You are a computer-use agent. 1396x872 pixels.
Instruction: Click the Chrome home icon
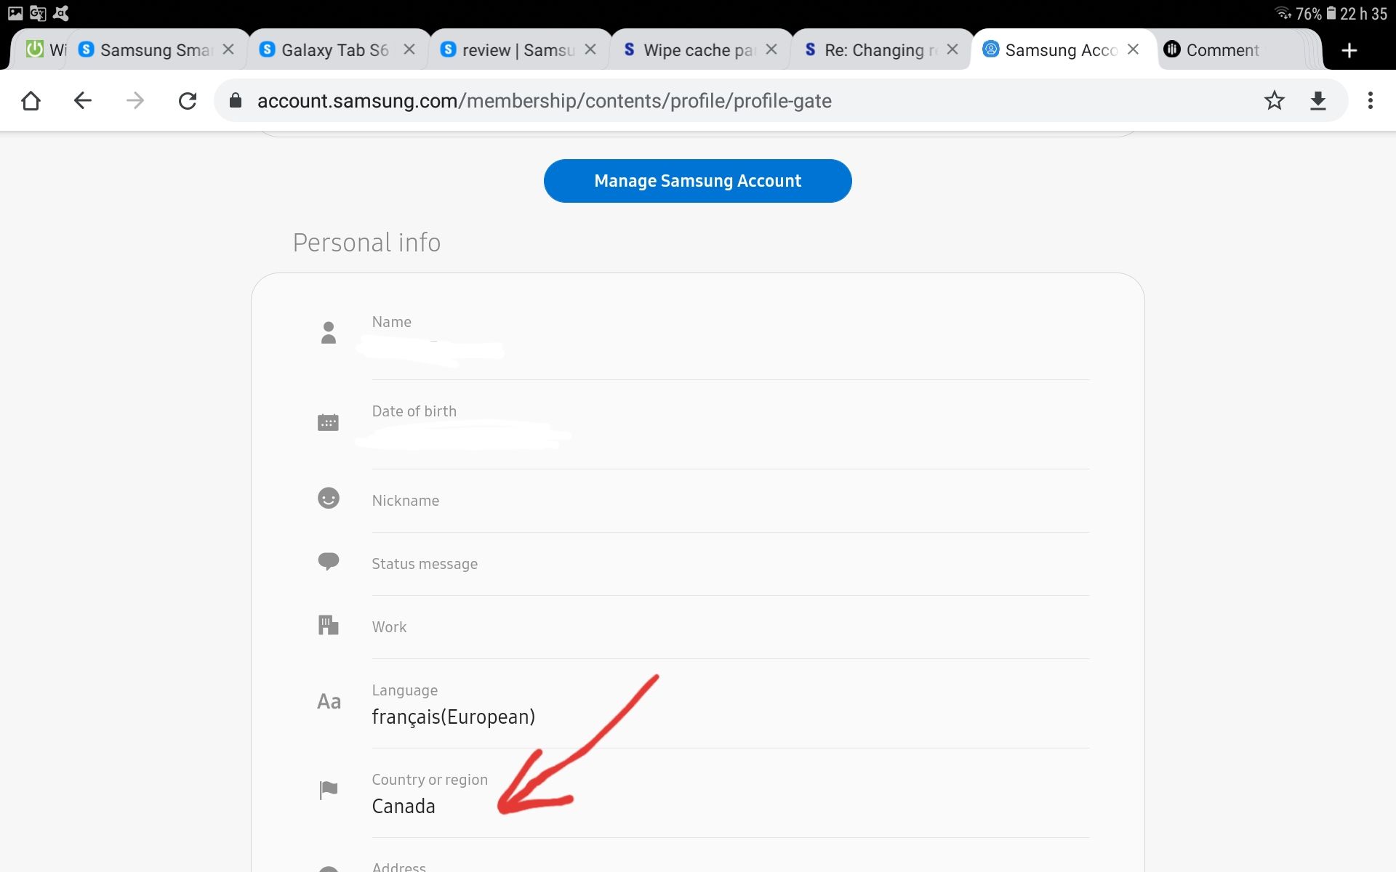pyautogui.click(x=31, y=100)
